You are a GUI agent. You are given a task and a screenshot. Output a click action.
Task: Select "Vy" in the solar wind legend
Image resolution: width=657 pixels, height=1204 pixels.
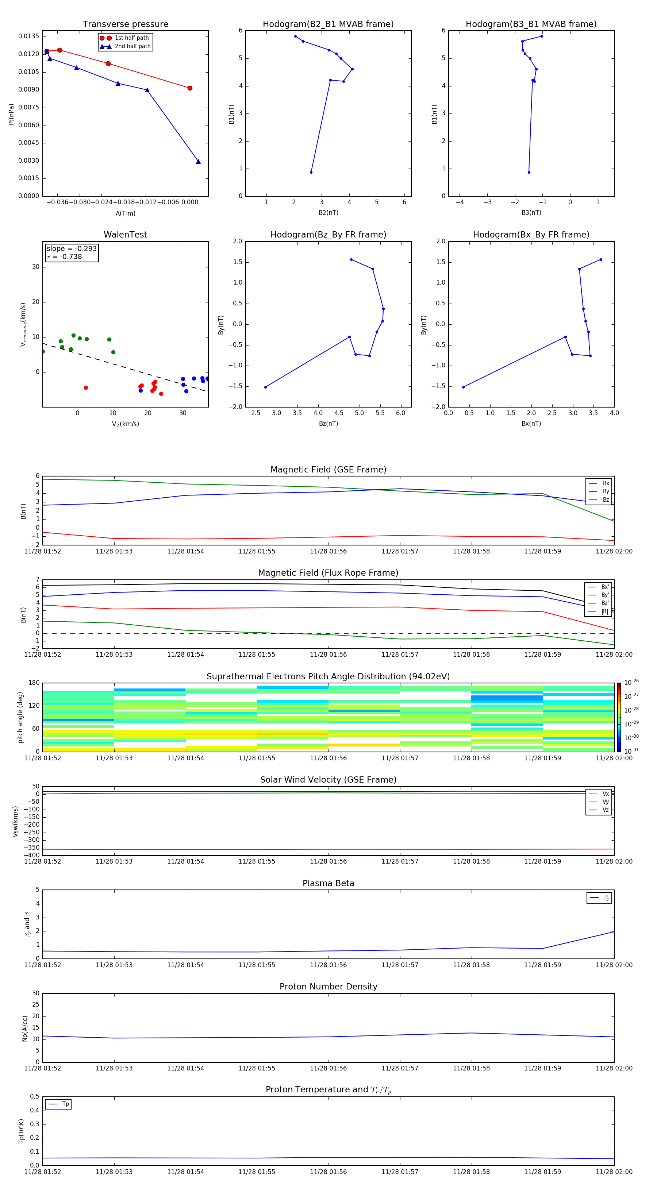pyautogui.click(x=599, y=802)
